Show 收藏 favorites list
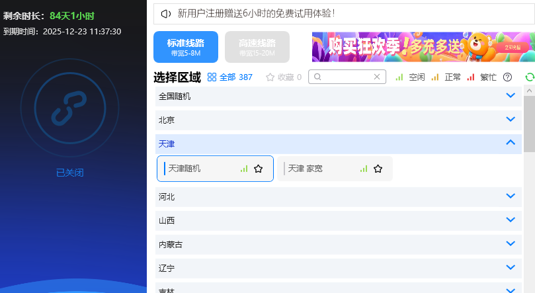The width and height of the screenshot is (535, 293). click(x=284, y=77)
